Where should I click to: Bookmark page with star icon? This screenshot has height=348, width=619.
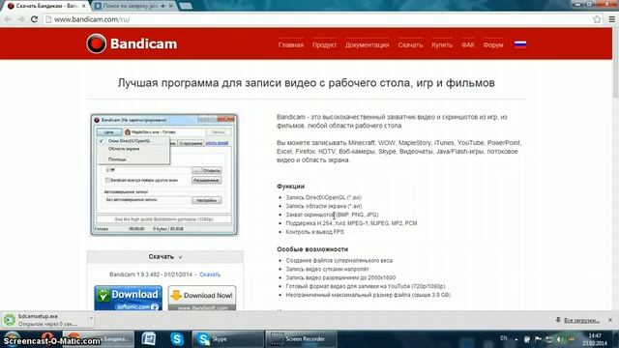tap(597, 19)
